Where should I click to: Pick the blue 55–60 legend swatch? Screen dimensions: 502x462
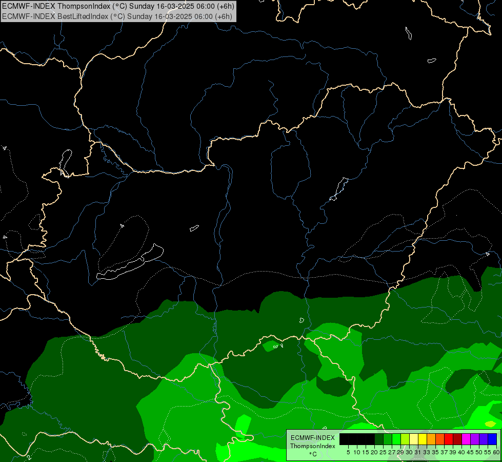[x=492, y=439]
